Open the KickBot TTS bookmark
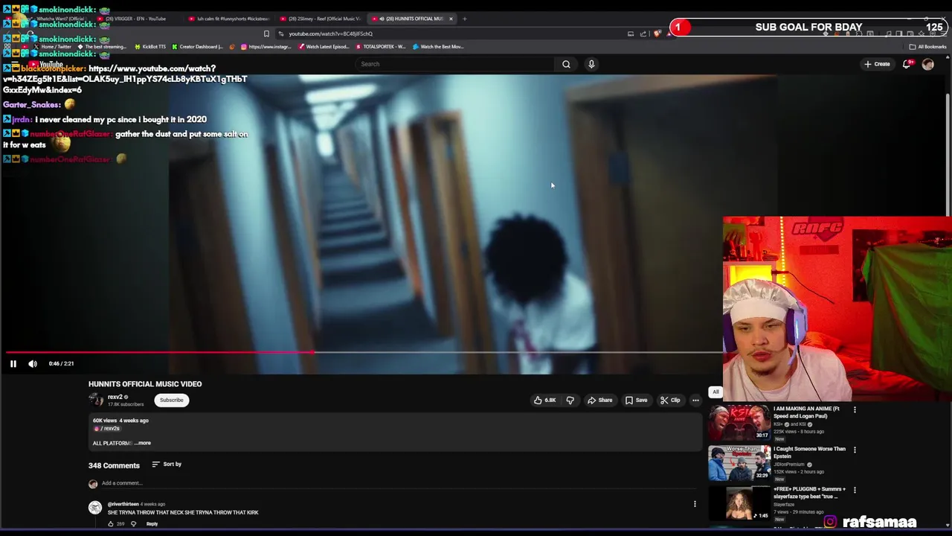 150,47
